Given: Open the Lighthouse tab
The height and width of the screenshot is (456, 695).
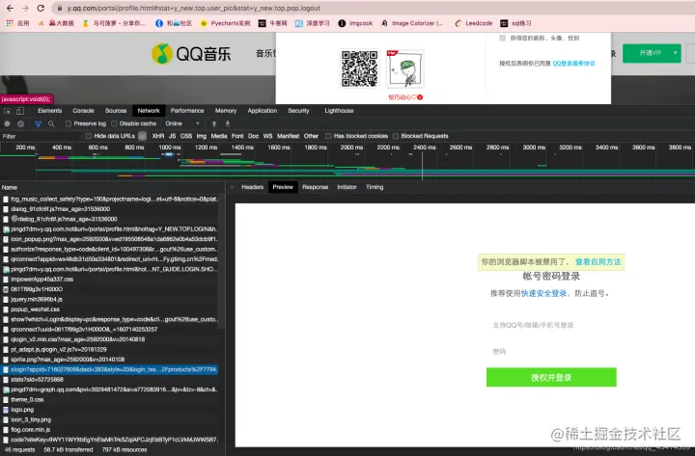Looking at the screenshot, I should point(339,111).
